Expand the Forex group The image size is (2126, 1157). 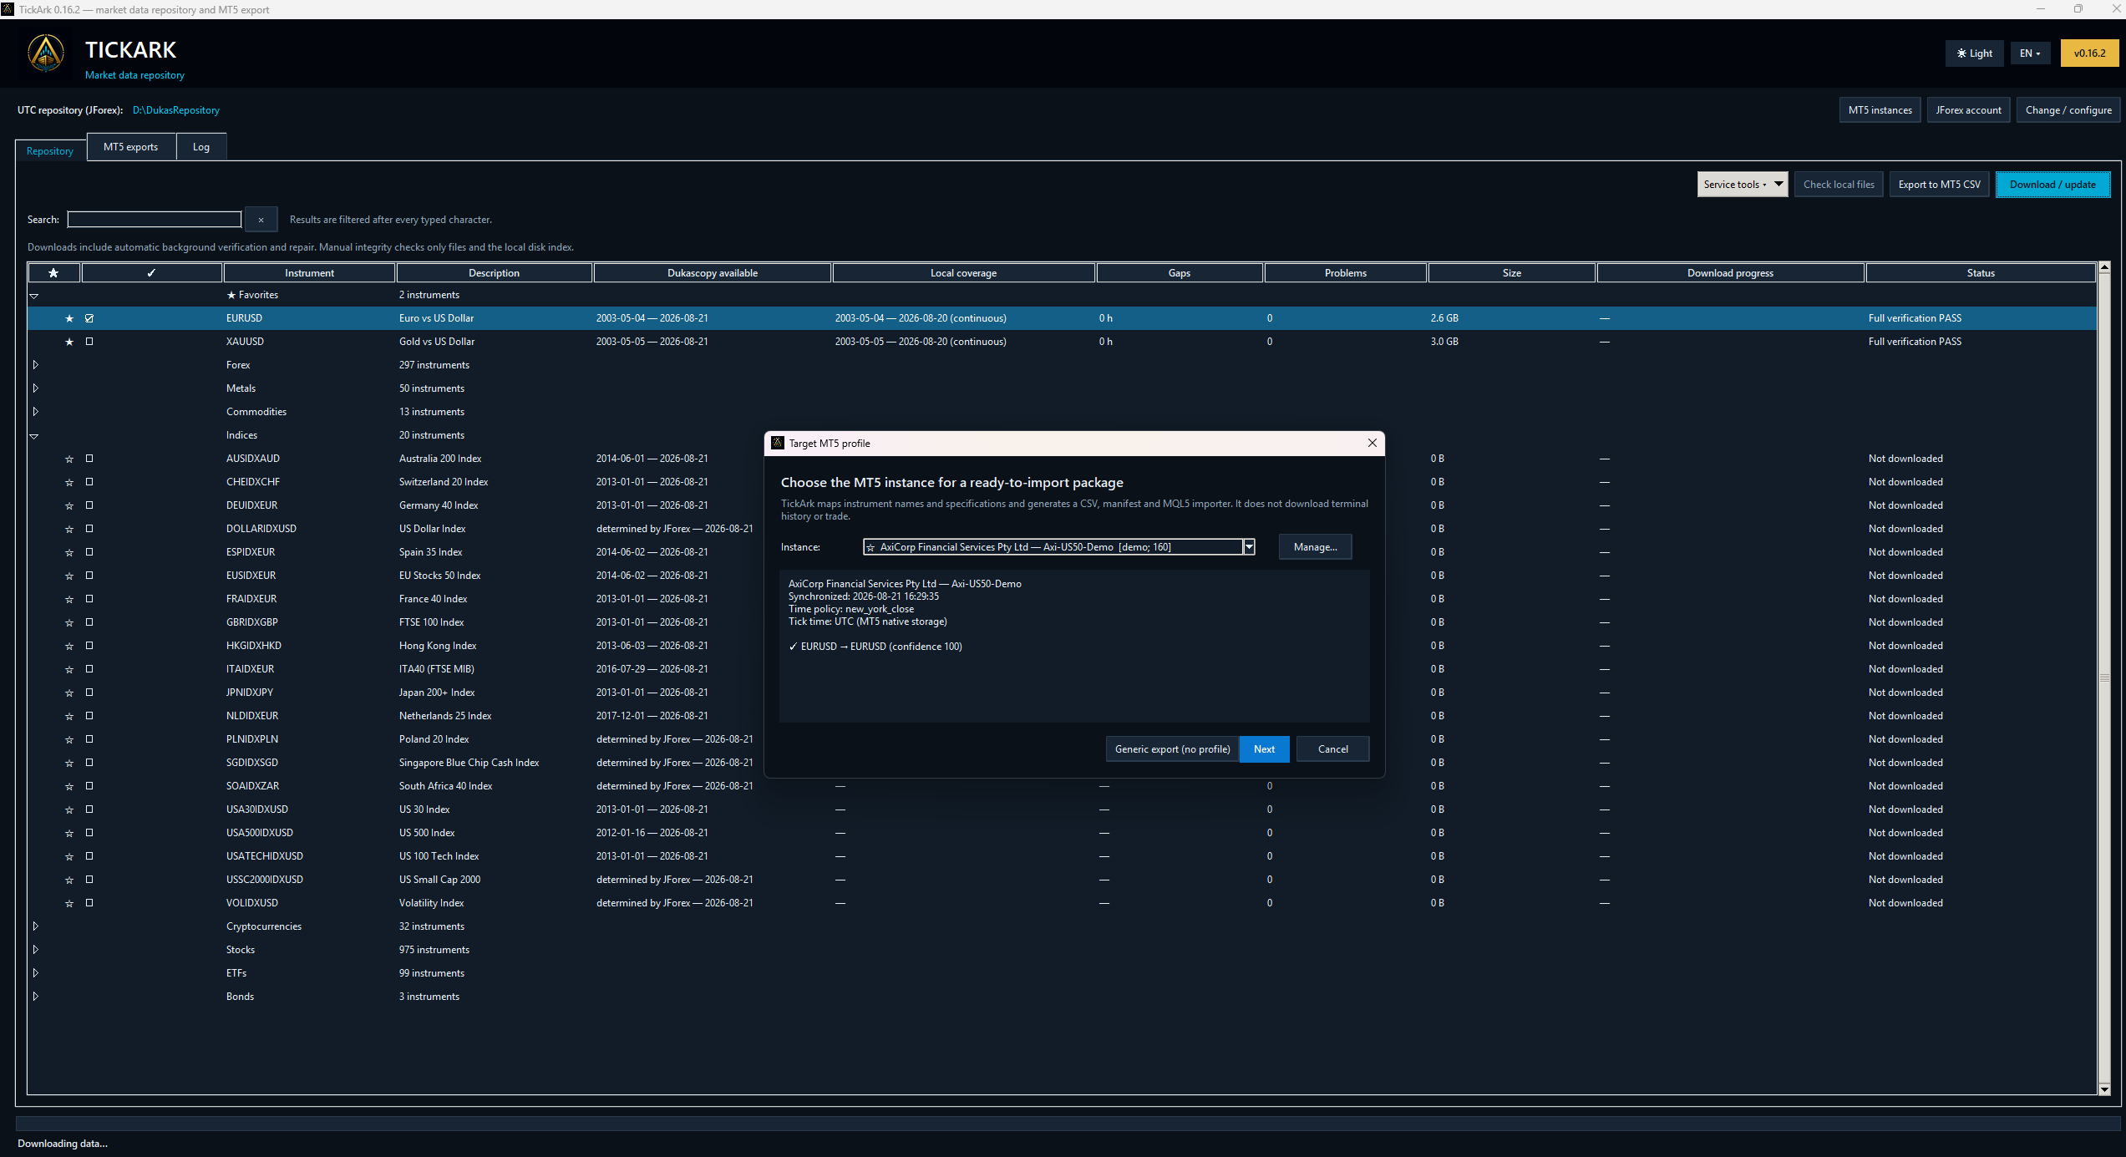coord(35,365)
